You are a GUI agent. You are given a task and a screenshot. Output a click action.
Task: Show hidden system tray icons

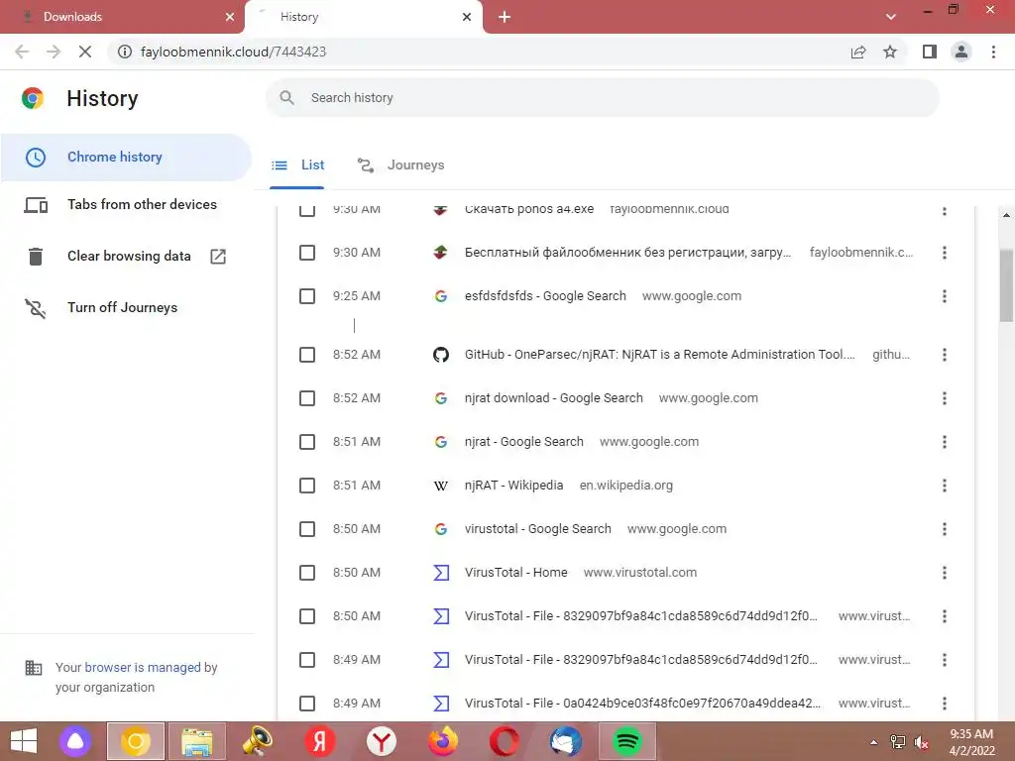pyautogui.click(x=874, y=742)
